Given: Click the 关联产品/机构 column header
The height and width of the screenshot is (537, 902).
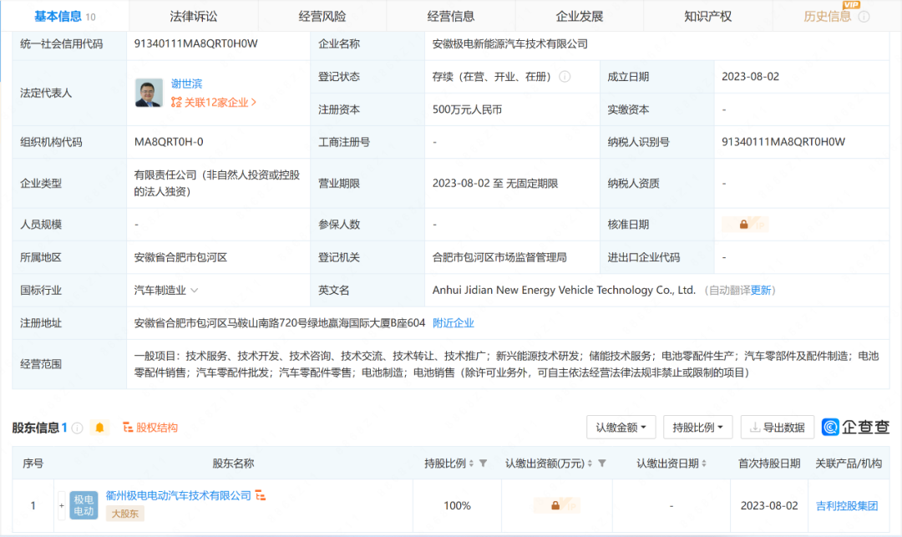Looking at the screenshot, I should click(849, 464).
